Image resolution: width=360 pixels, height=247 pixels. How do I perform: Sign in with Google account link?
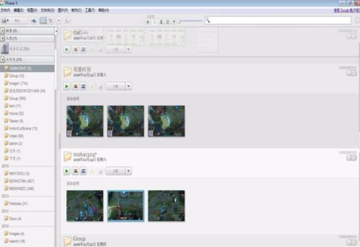[x=347, y=11]
